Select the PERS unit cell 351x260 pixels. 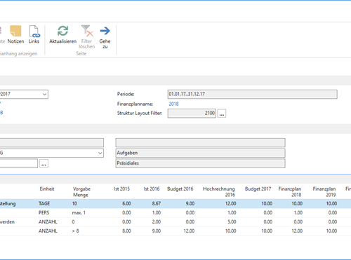tap(44, 212)
